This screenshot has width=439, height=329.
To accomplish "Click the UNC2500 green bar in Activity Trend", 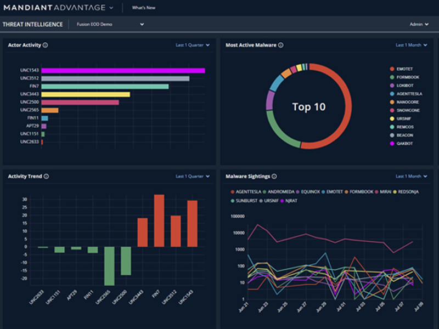I will pyautogui.click(x=126, y=261).
